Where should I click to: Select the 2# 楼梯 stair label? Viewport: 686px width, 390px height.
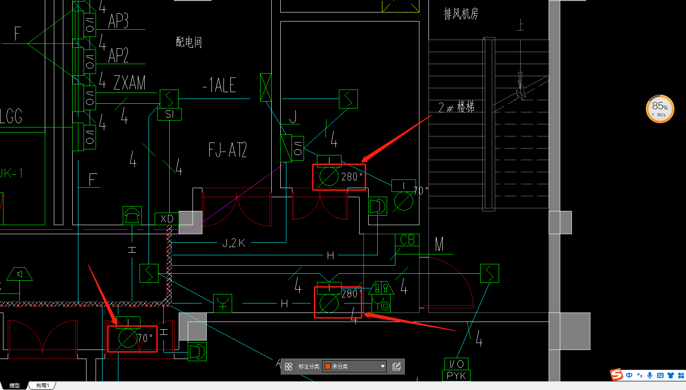tap(456, 107)
